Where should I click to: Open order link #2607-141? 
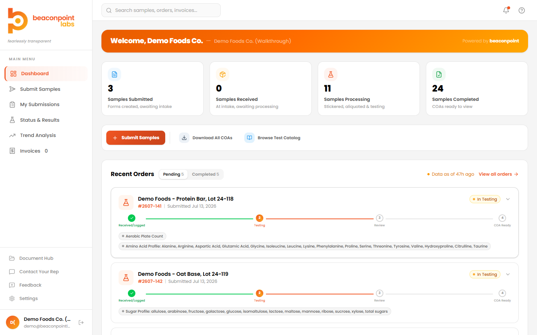(150, 206)
